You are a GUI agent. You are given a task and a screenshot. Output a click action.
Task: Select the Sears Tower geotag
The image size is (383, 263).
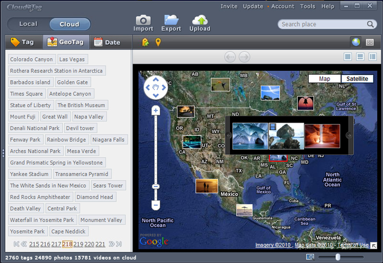click(108, 185)
